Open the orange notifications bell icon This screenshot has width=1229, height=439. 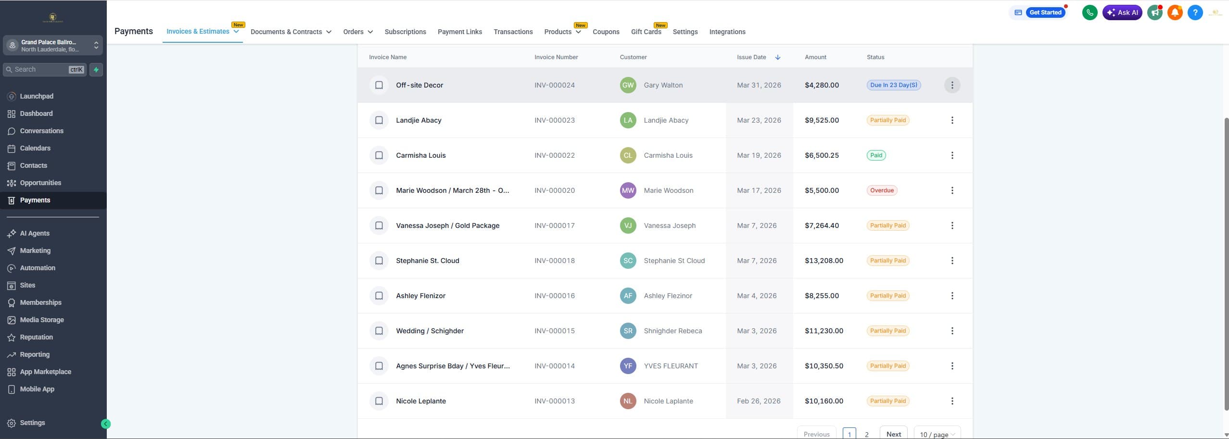tap(1175, 12)
